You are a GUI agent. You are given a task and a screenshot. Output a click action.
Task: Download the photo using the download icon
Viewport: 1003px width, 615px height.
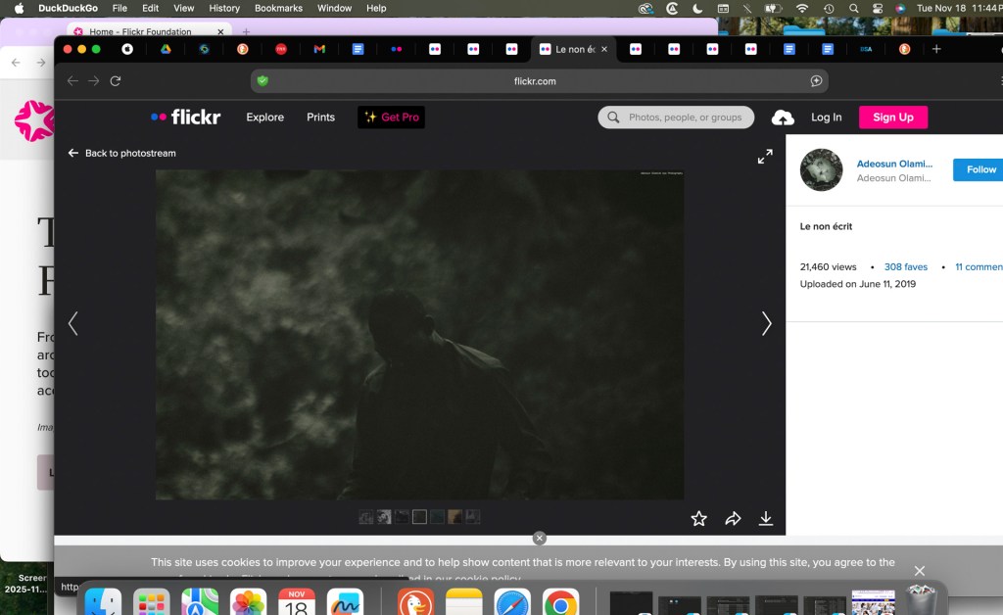(x=766, y=519)
